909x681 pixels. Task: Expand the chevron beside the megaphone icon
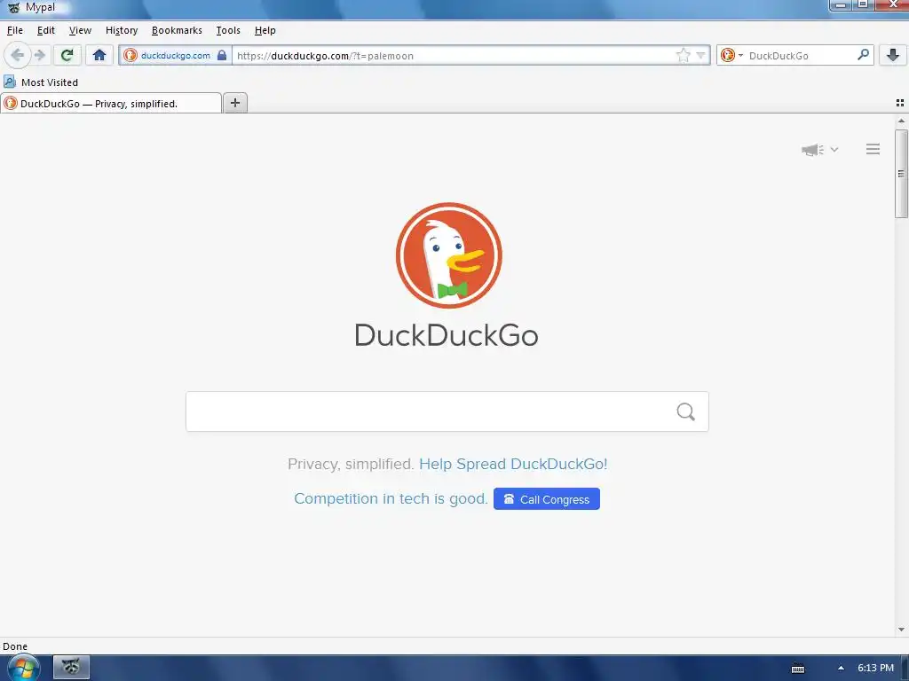tap(834, 149)
